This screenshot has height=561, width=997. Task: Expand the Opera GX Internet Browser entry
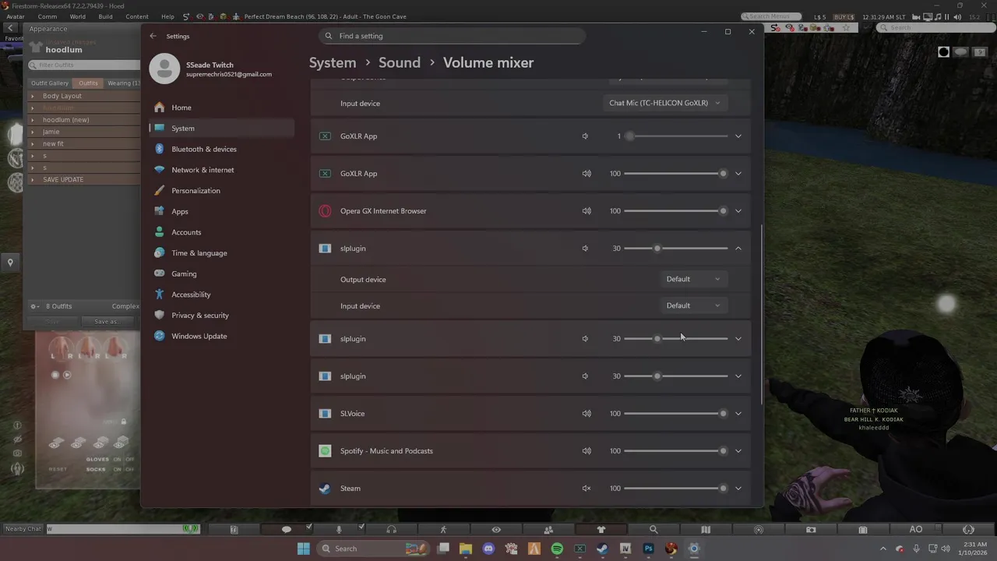pos(738,211)
